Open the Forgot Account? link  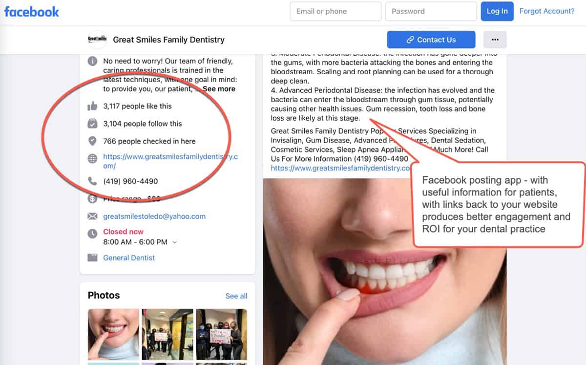[547, 11]
